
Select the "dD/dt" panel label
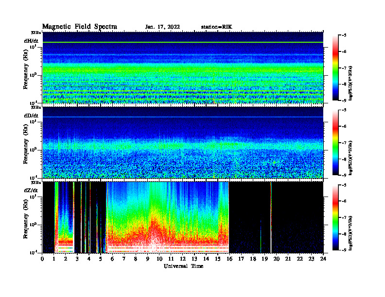click(31, 115)
